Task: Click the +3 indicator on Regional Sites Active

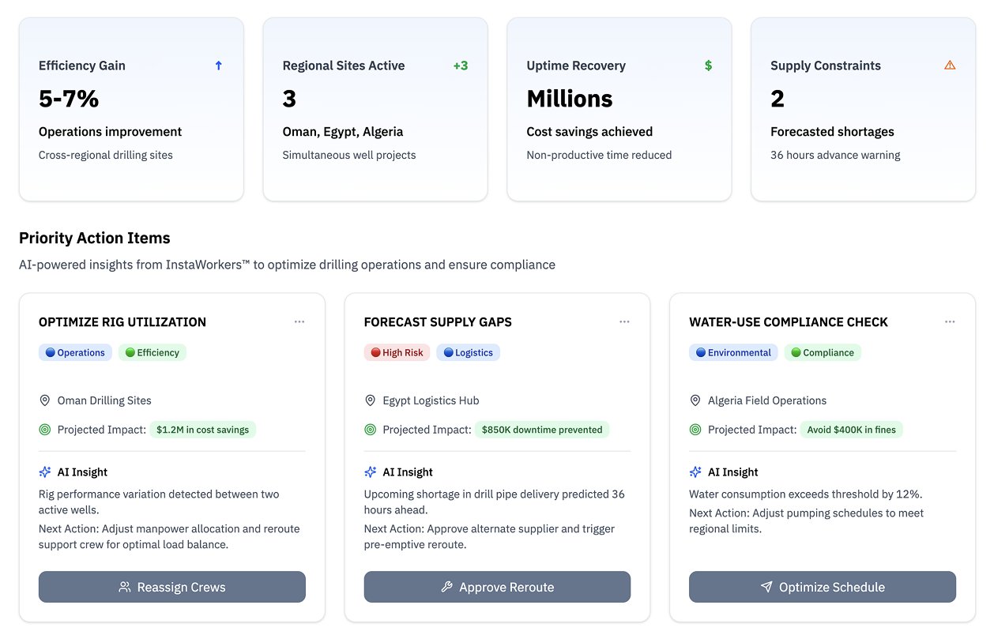Action: point(460,66)
